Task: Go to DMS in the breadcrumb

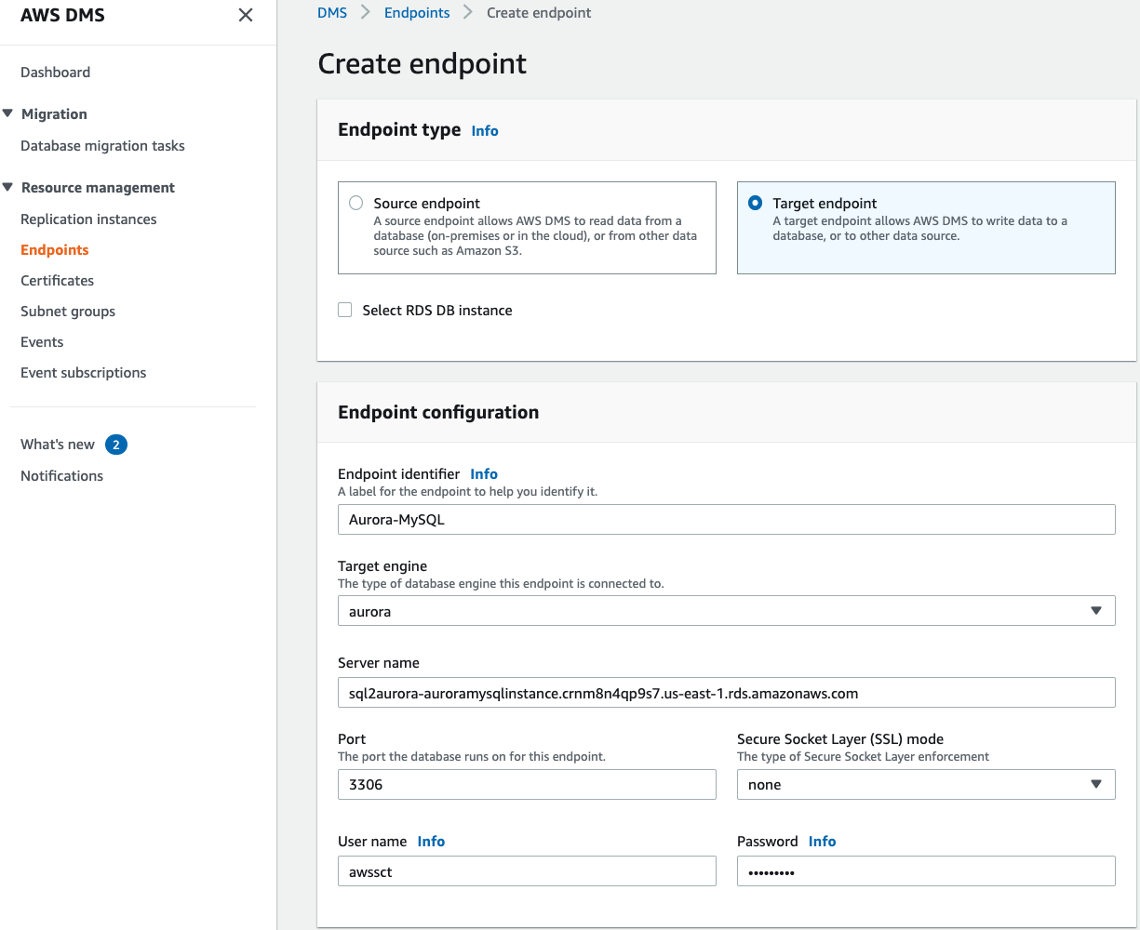Action: point(332,13)
